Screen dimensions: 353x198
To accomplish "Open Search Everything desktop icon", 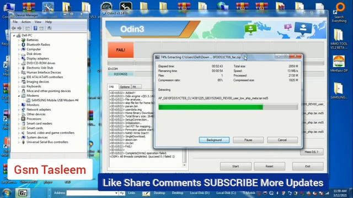I will tap(339, 12).
